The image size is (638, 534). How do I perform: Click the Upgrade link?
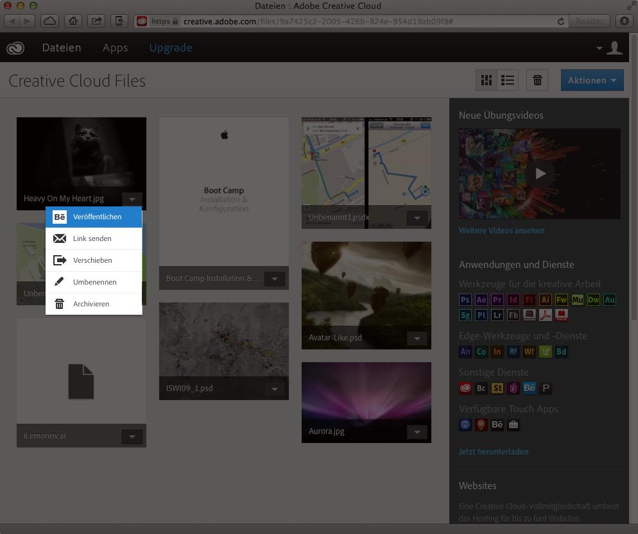[171, 48]
